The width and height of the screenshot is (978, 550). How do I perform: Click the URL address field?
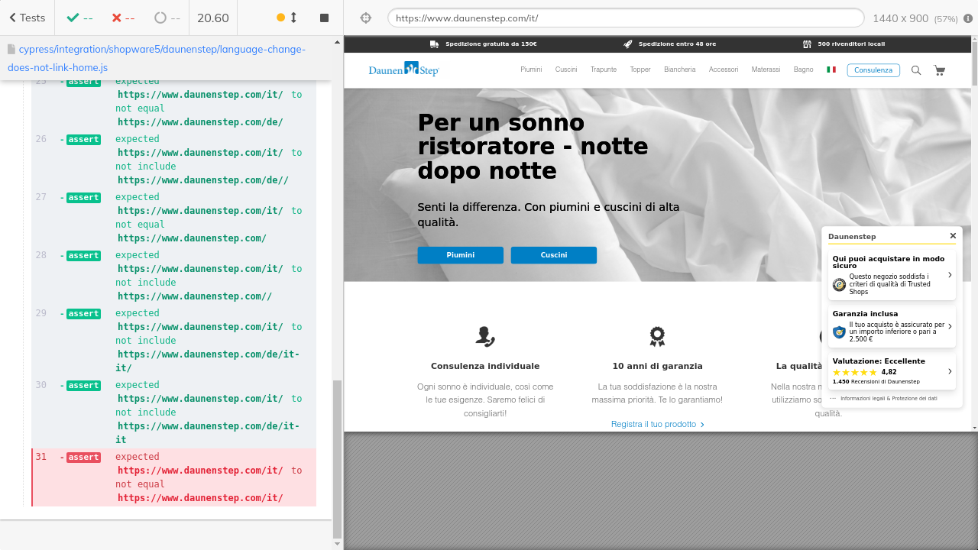[625, 18]
